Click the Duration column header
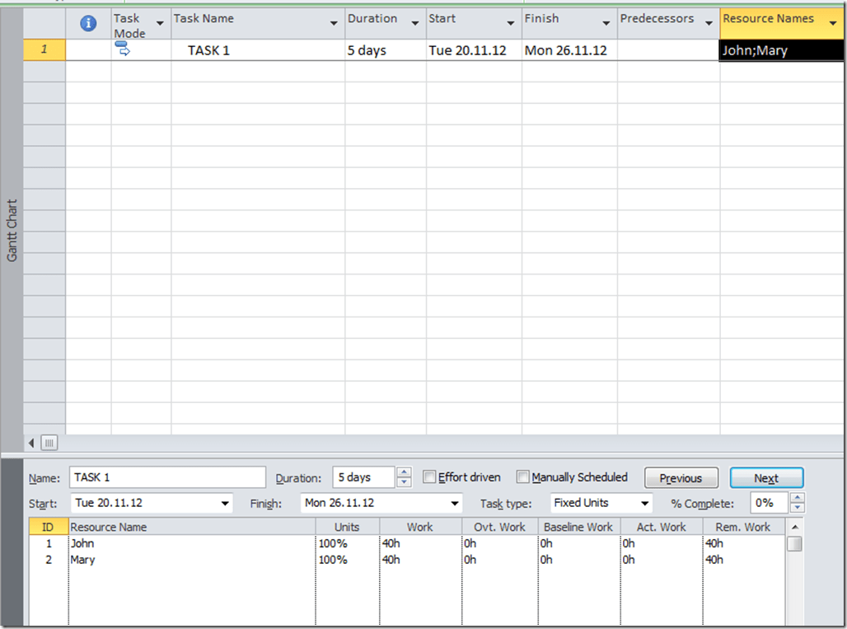847x629 pixels. 372,19
